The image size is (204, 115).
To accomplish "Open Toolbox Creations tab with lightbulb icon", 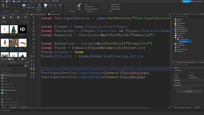I will 25,17.
